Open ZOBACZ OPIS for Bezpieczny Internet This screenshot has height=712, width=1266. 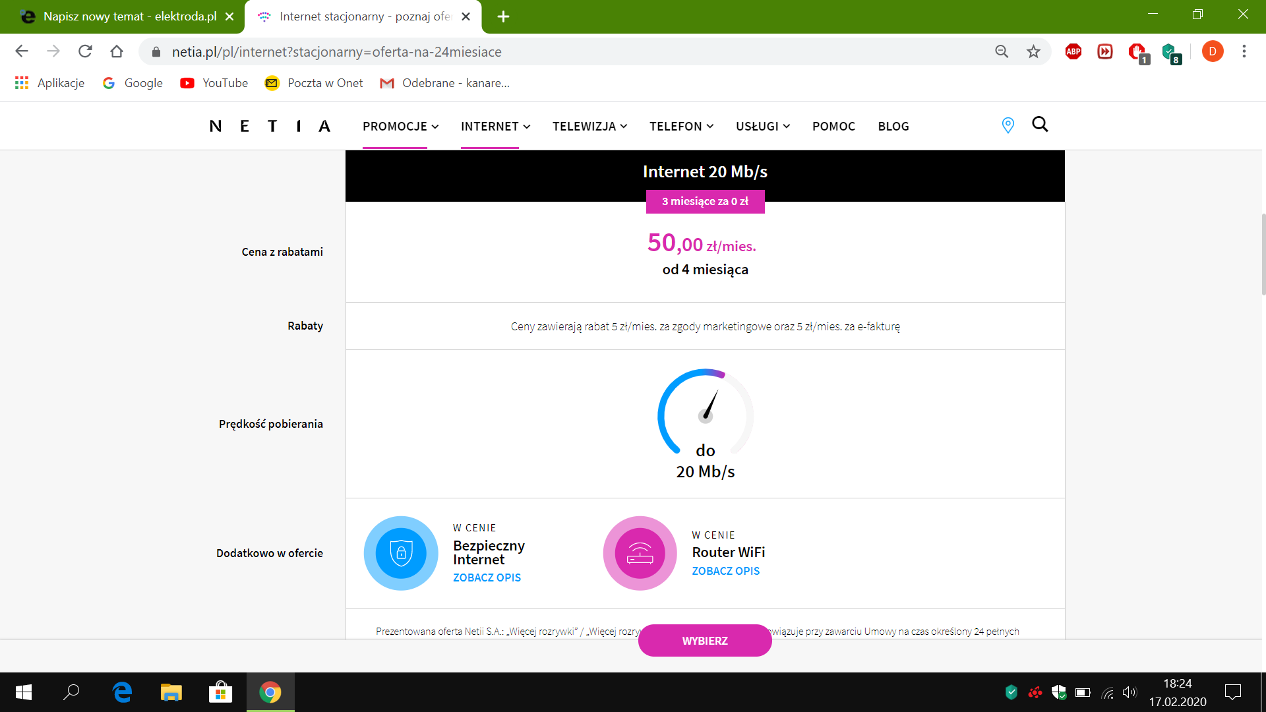coord(487,578)
